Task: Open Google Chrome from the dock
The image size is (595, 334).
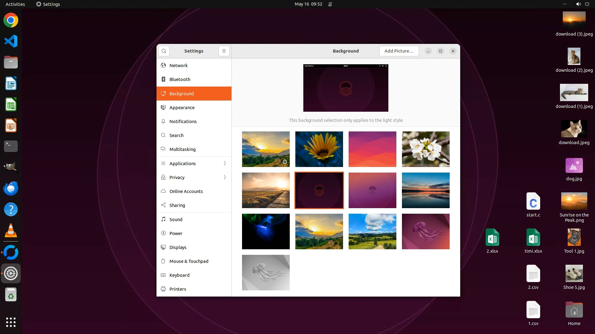Action: (11, 20)
